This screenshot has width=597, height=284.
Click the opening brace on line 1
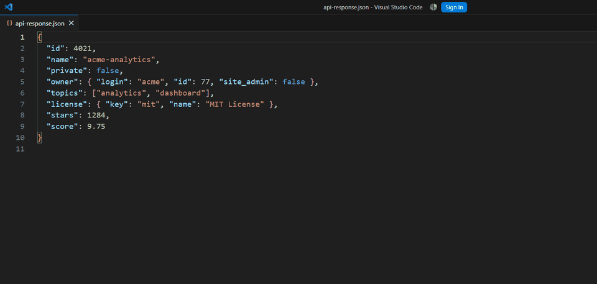40,37
